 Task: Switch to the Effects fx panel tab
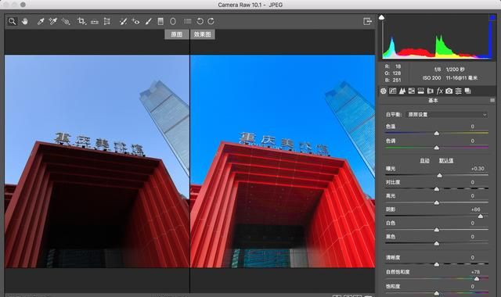pyautogui.click(x=440, y=91)
